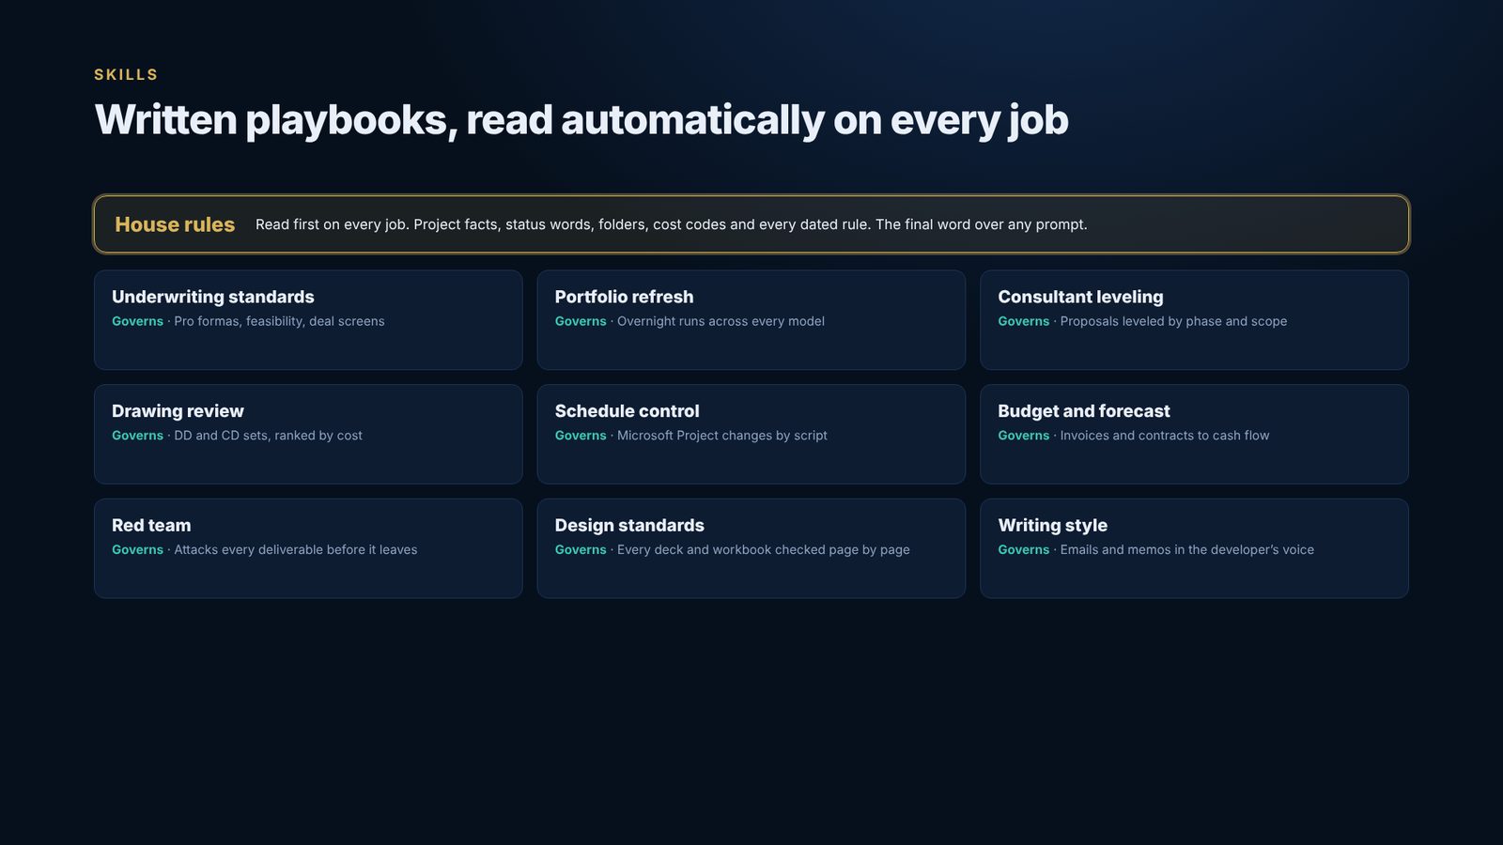Click 'Pro formas, feasibility, deal screens' text
Screen dimensions: 1503x845
[279, 321]
